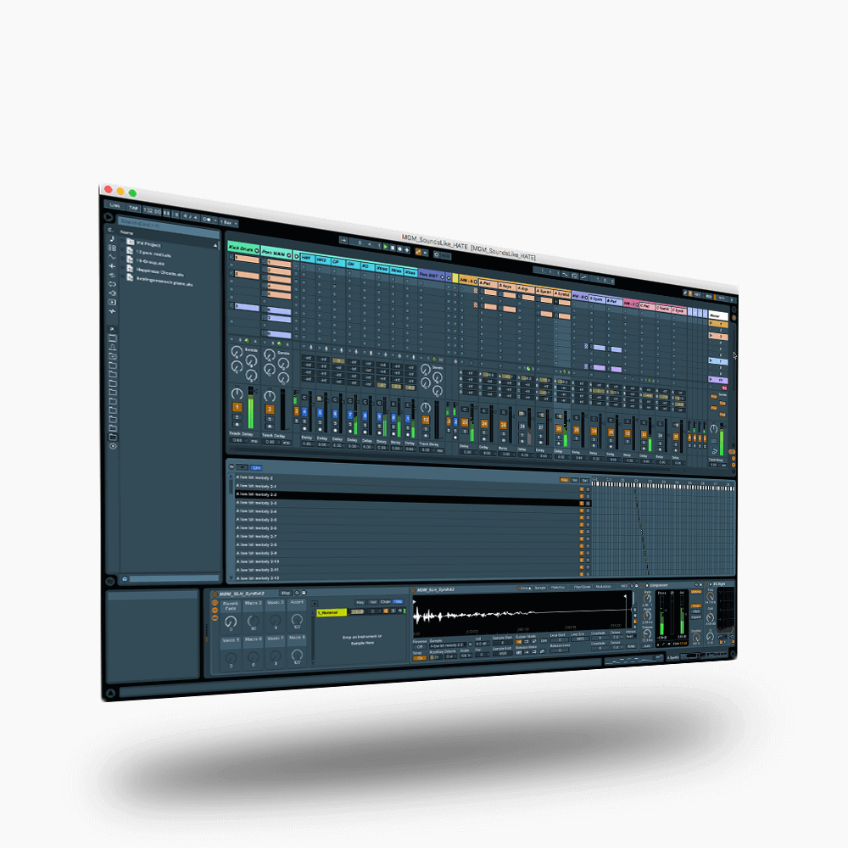
Task: Open the Clips browser category icon
Action: click(112, 303)
